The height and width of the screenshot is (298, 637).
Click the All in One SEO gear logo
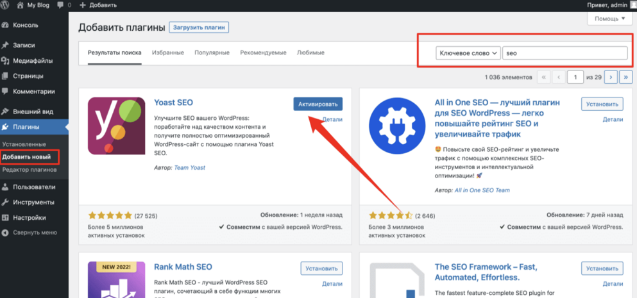[397, 126]
